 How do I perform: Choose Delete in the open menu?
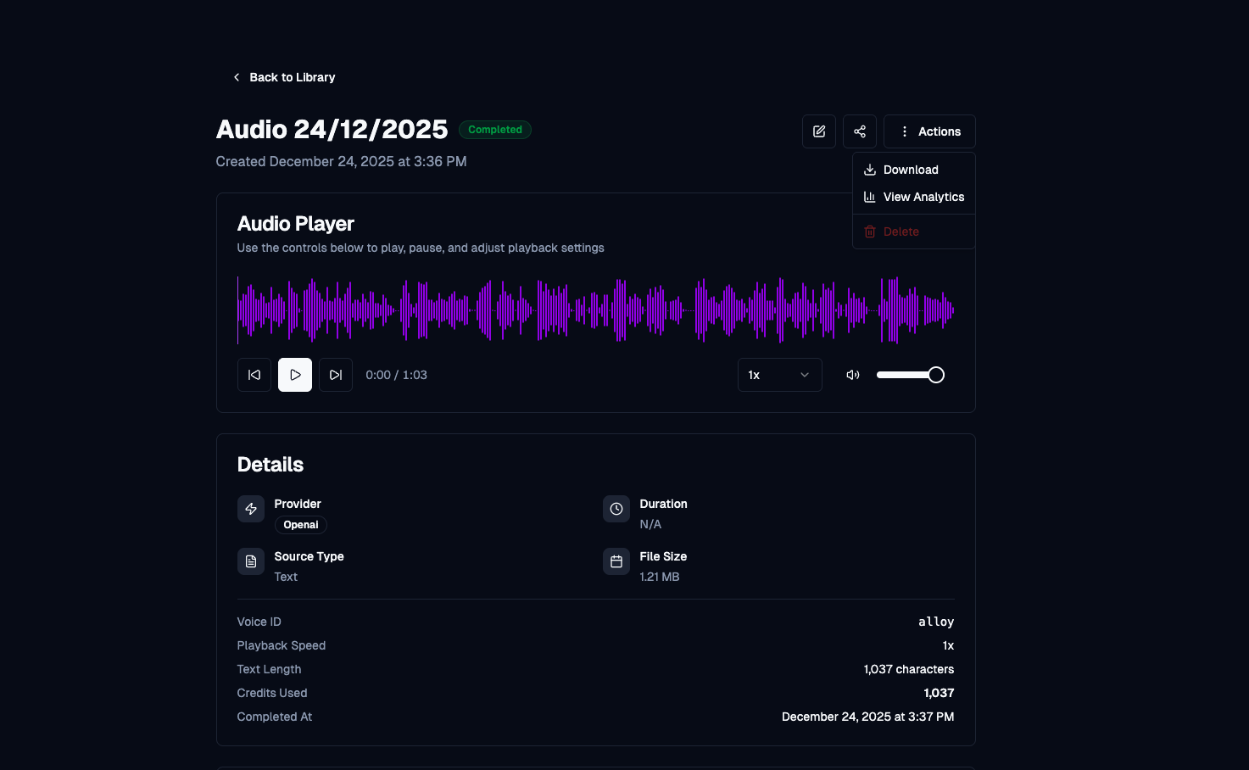901,231
